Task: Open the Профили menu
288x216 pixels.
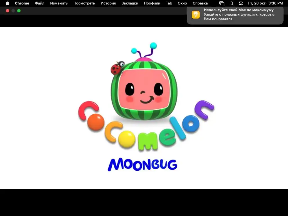Action: (152, 3)
